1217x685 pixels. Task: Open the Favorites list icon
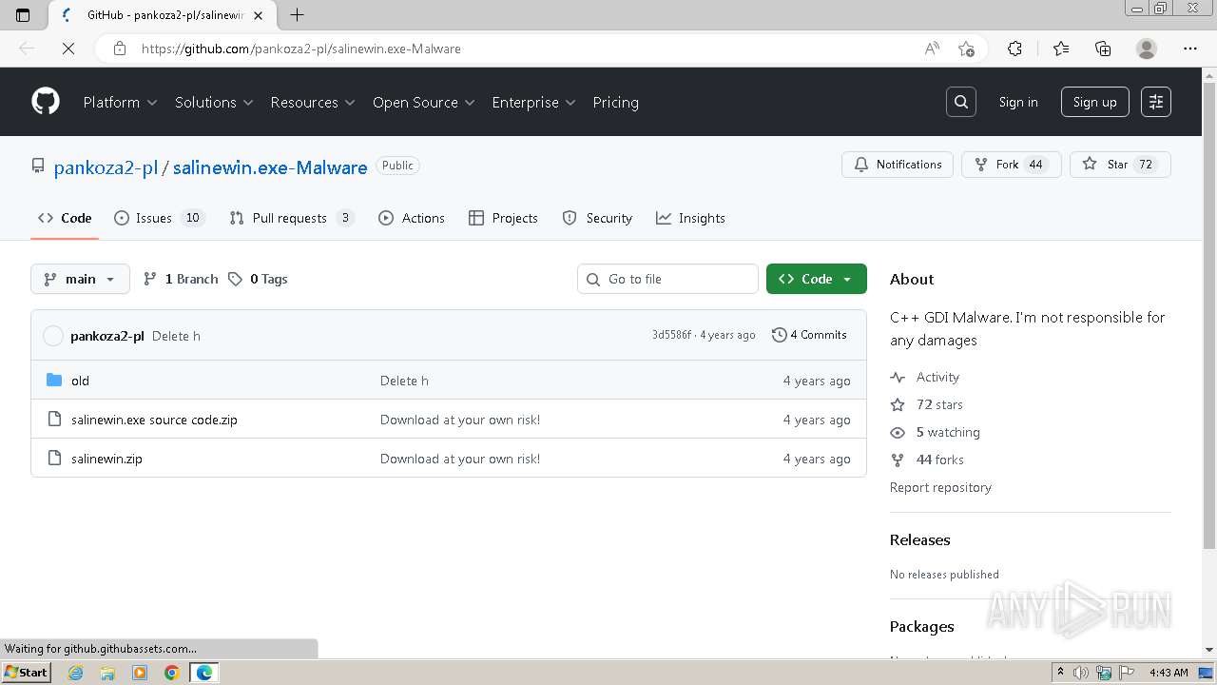pos(1061,49)
